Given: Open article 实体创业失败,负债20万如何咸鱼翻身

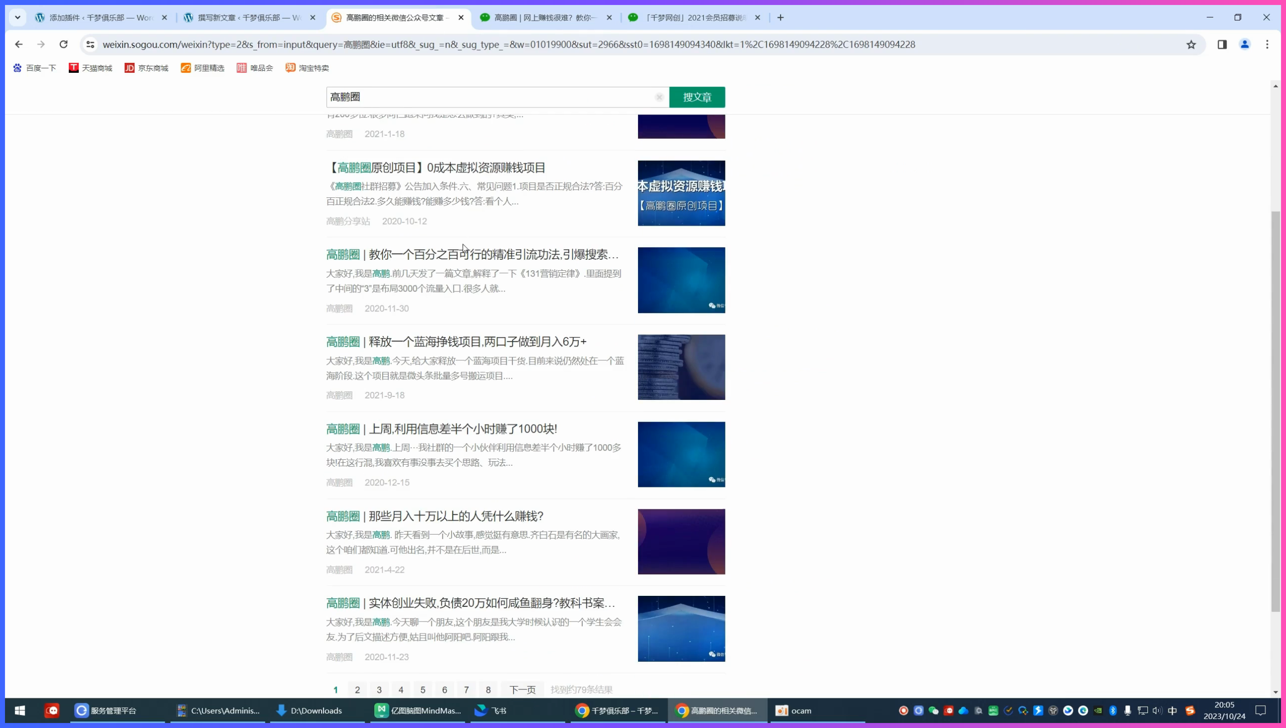Looking at the screenshot, I should tap(471, 603).
